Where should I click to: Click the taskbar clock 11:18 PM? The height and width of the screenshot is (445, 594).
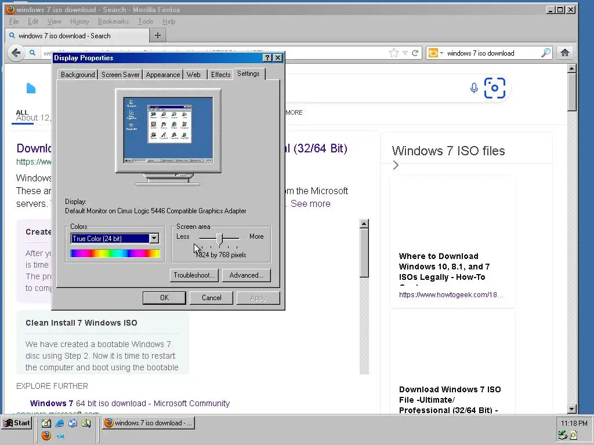click(x=574, y=423)
